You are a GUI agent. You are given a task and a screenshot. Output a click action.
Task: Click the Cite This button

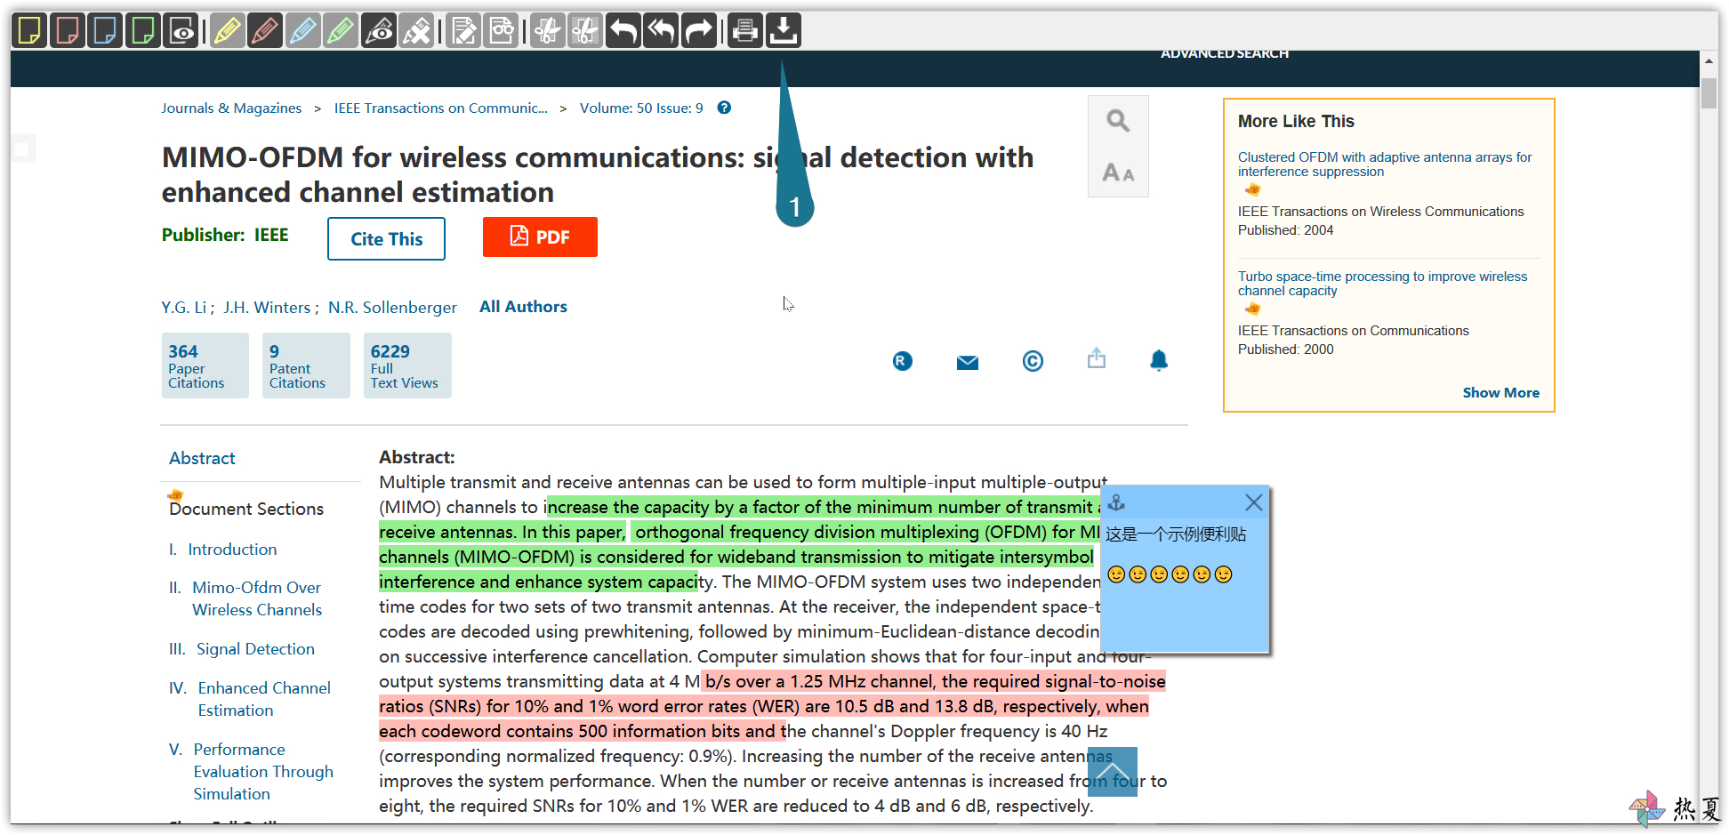(x=386, y=238)
